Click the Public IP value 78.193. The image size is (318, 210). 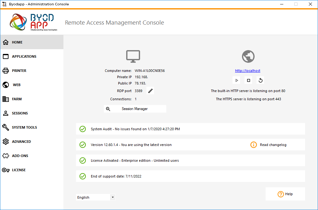[140, 83]
